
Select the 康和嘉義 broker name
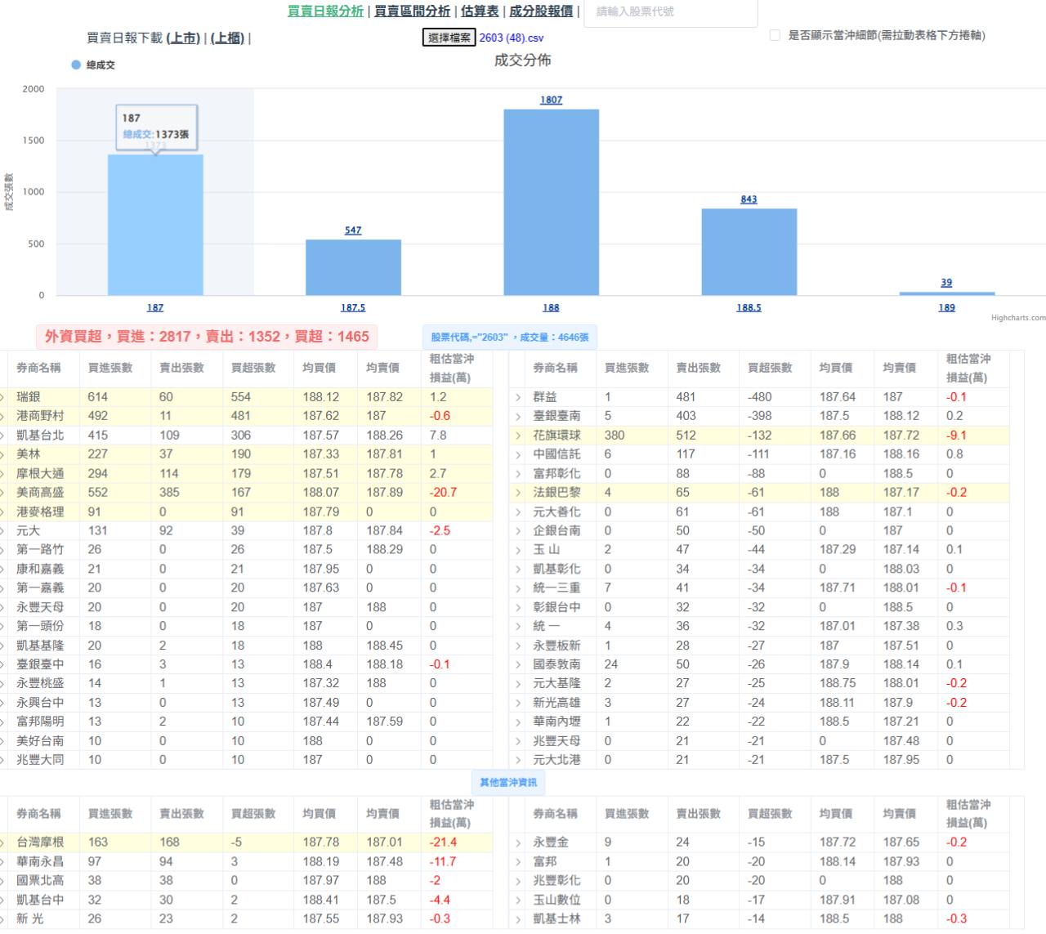coord(40,569)
